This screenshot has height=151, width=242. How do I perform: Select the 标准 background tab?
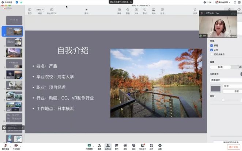220,67
